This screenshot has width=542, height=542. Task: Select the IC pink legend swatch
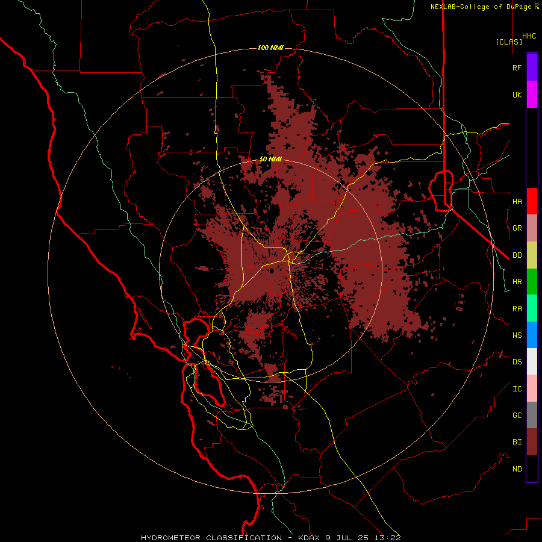532,388
